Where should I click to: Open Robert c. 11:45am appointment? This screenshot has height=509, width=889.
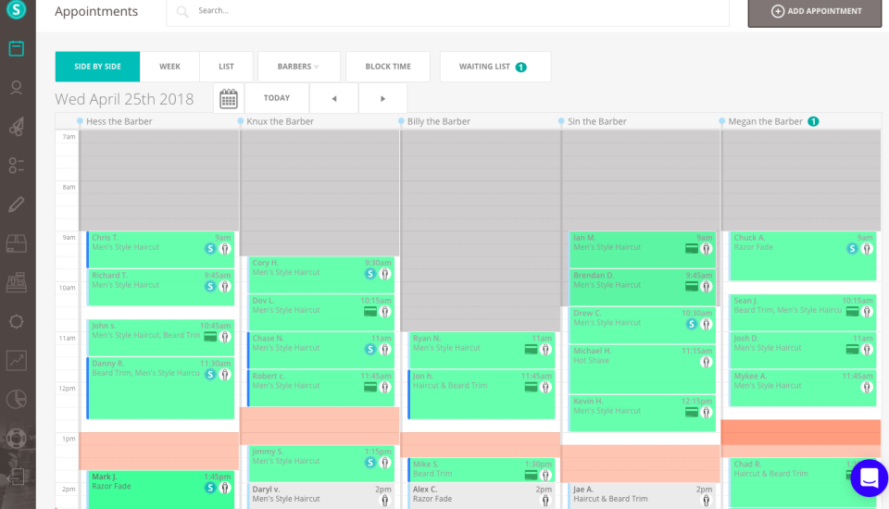[x=321, y=389]
